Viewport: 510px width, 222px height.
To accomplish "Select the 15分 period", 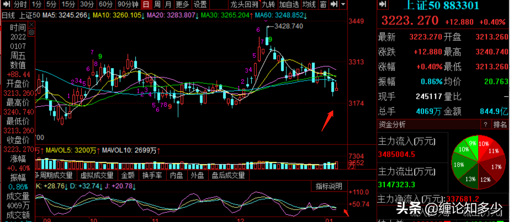I will [x=68, y=4].
